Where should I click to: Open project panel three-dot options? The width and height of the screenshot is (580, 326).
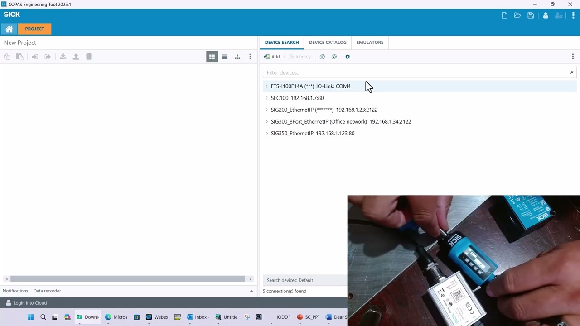click(250, 57)
